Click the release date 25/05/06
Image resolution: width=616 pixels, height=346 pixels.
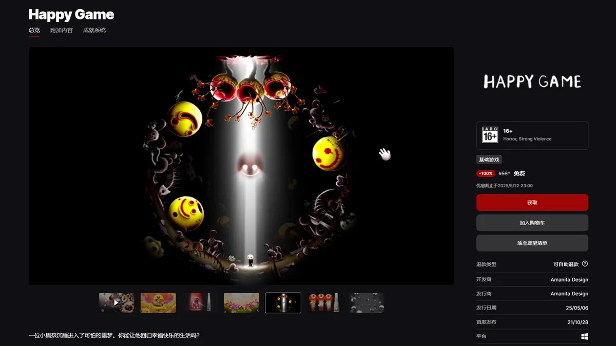pos(577,308)
